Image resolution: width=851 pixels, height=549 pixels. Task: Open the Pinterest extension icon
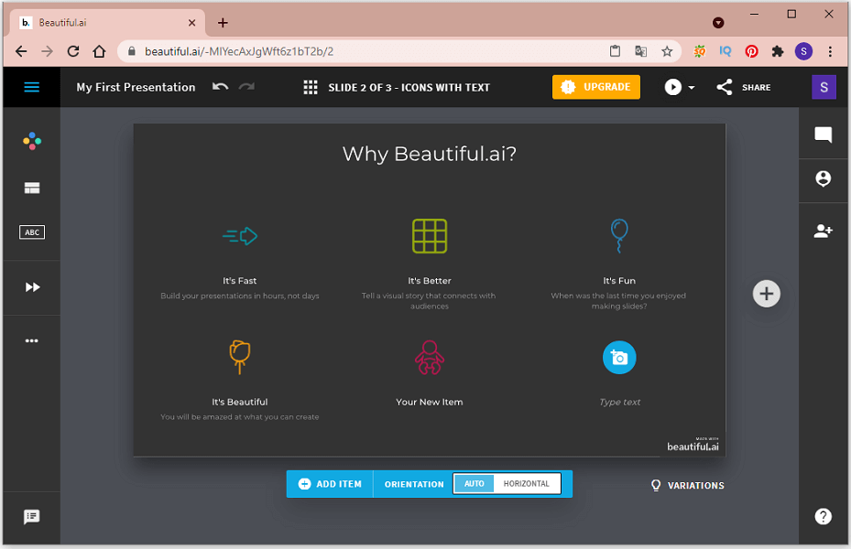pyautogui.click(x=751, y=51)
